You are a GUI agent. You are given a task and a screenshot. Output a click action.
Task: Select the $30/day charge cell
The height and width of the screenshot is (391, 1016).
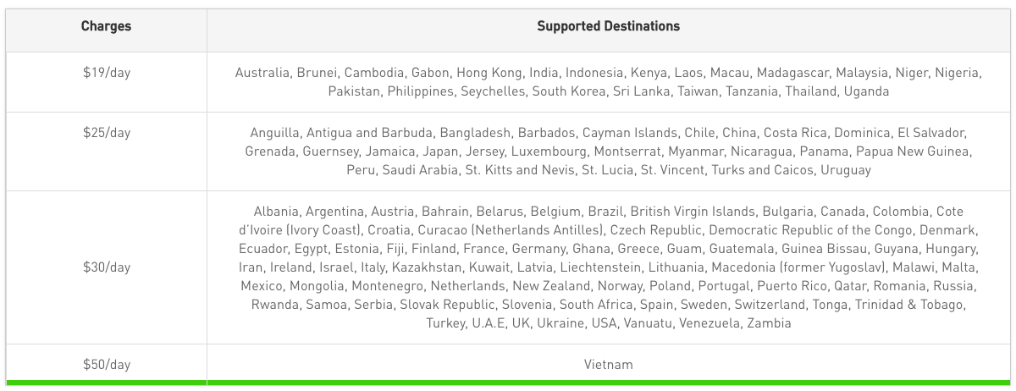coord(106,267)
